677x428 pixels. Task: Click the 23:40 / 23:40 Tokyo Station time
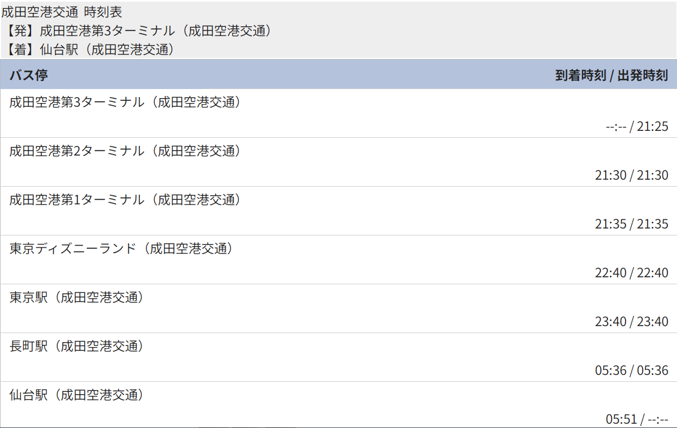[x=631, y=322]
